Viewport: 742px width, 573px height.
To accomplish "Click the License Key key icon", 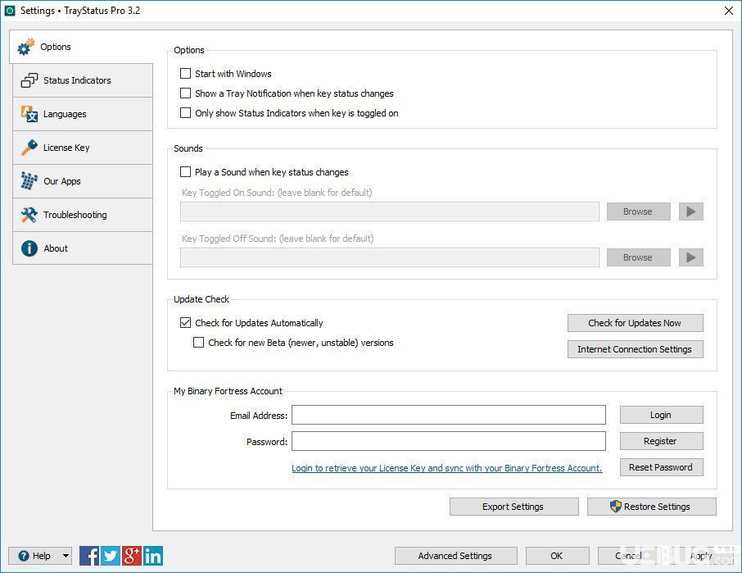I will coord(29,148).
